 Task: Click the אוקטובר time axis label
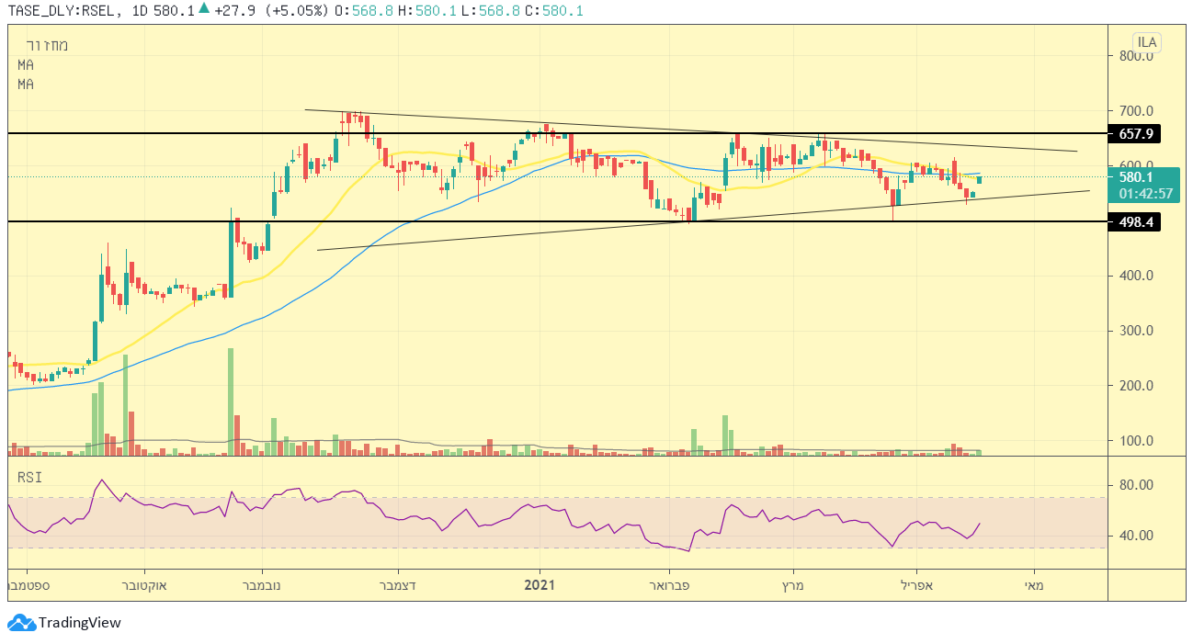(144, 584)
